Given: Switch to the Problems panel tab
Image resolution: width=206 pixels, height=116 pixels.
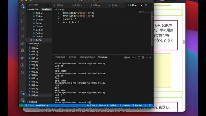Looking at the screenshot, I should coord(60,57).
